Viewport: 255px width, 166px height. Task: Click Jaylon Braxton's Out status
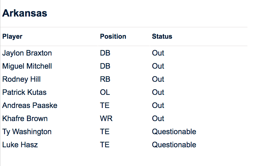(x=158, y=53)
